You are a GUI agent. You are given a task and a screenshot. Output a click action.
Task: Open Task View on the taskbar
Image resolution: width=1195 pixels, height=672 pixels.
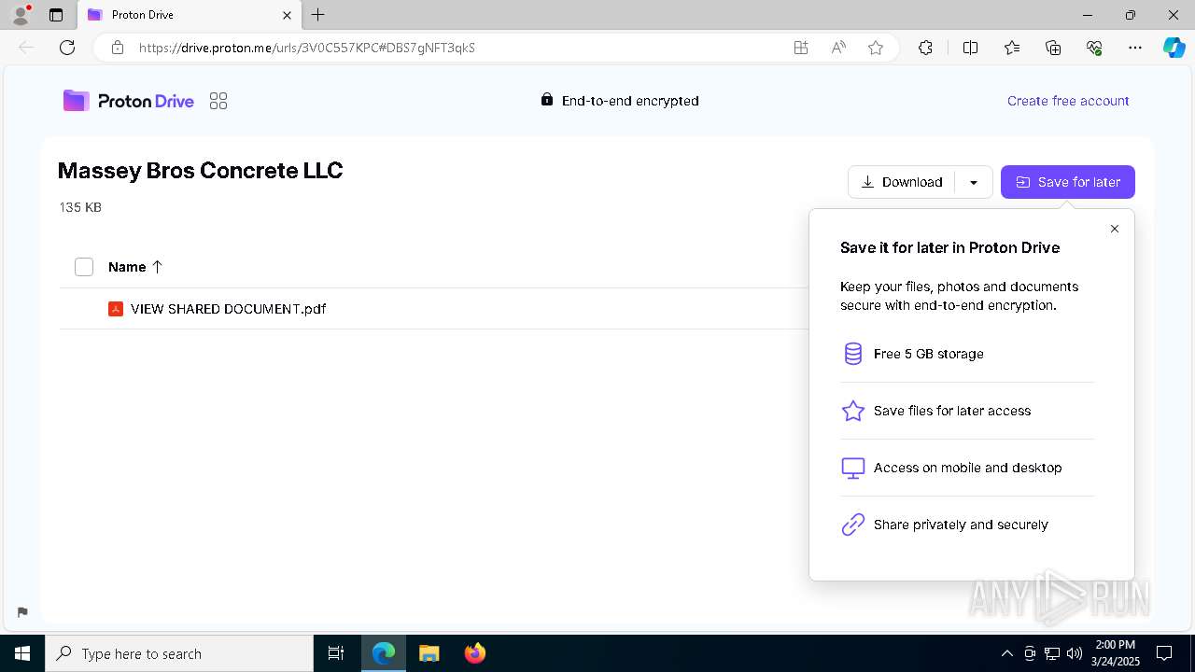click(x=336, y=653)
